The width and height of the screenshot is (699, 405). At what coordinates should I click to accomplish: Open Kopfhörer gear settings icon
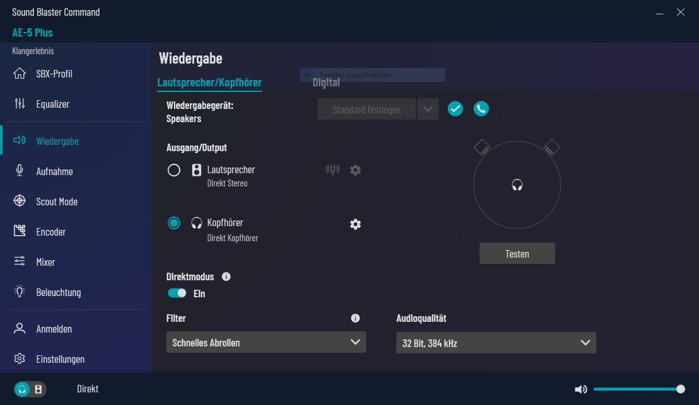point(355,224)
